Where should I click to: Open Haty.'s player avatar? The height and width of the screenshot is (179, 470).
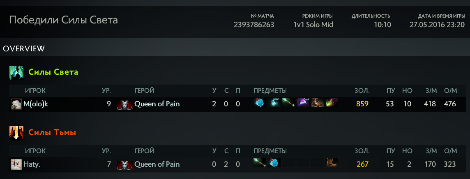point(16,164)
